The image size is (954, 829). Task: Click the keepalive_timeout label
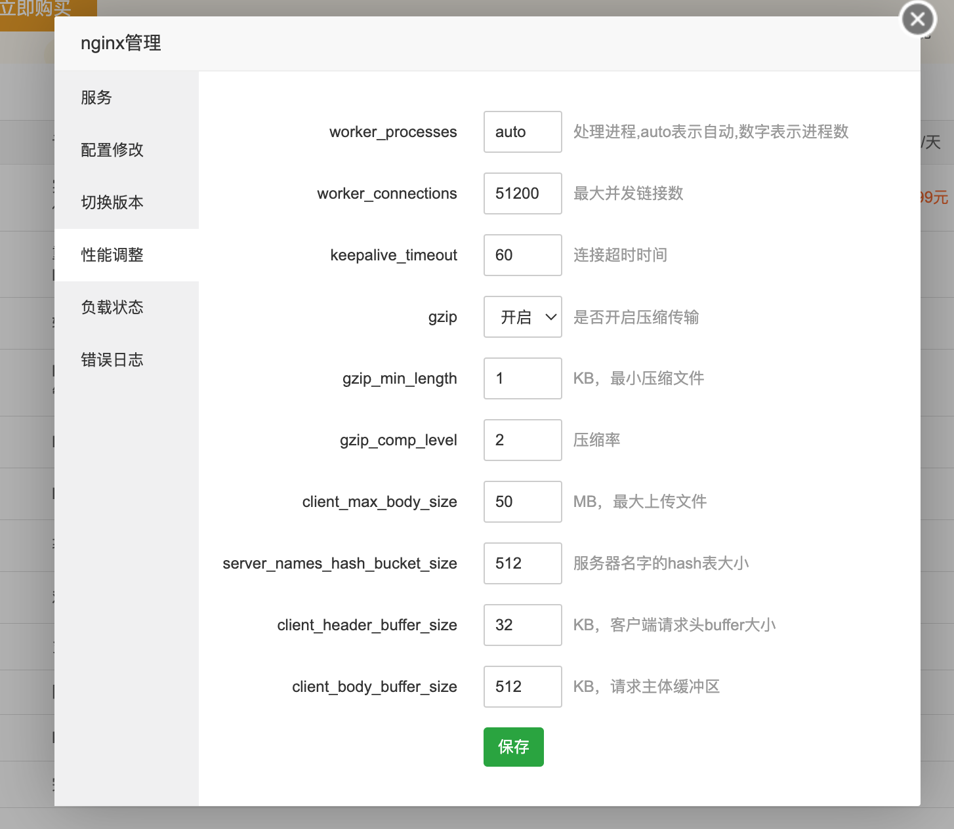(x=394, y=255)
